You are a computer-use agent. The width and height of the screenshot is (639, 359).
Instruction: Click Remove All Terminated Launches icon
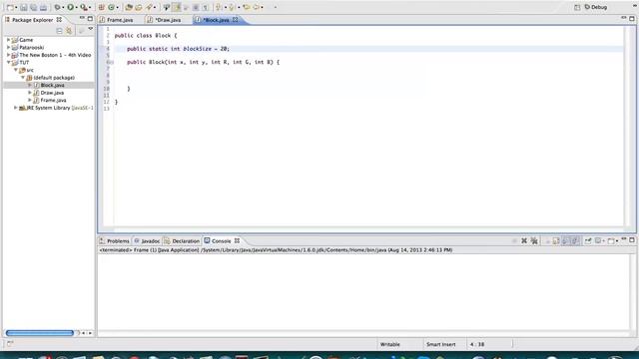point(534,241)
